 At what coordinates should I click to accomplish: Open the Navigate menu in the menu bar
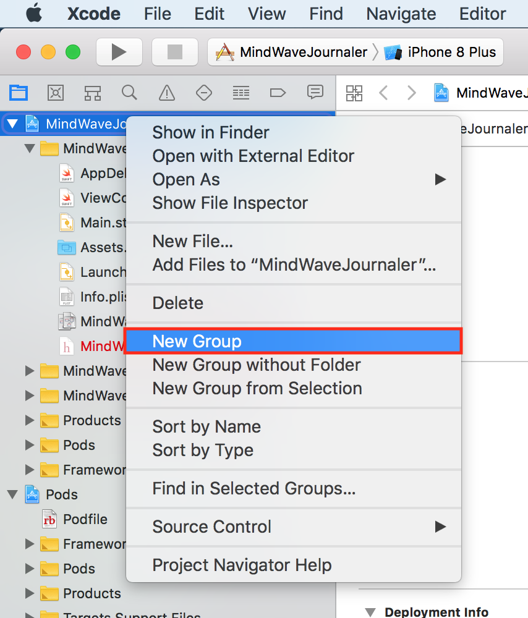pos(401,14)
